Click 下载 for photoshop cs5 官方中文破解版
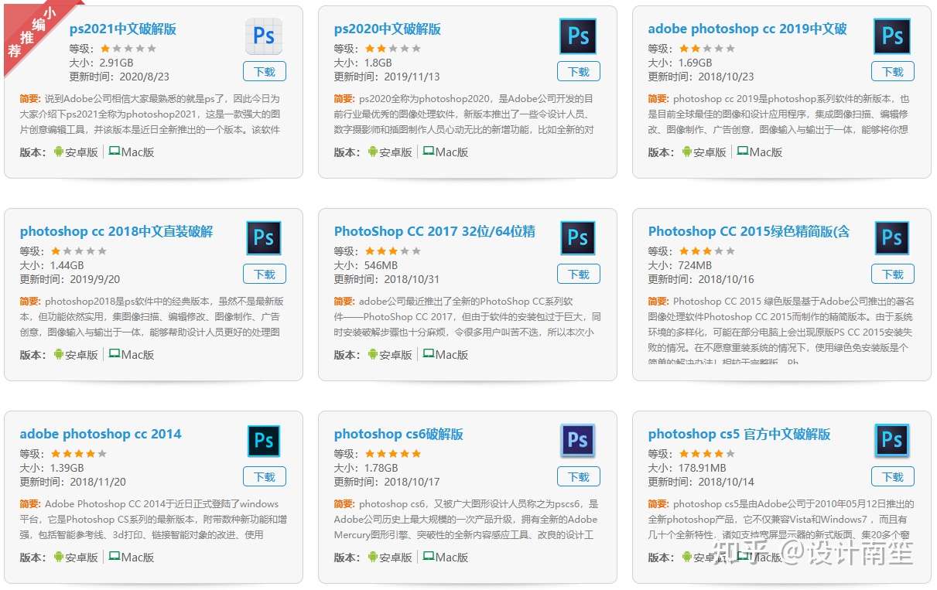 coord(893,476)
